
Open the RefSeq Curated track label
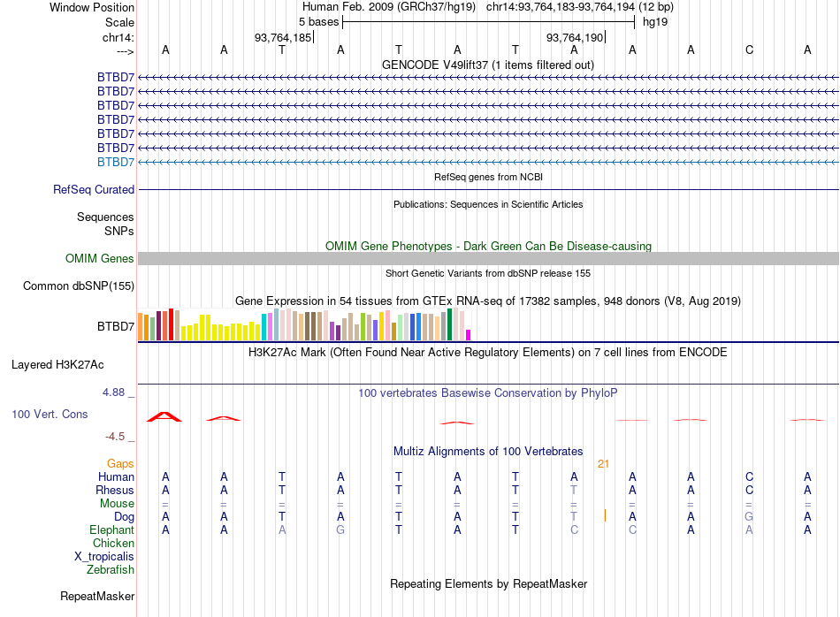click(94, 189)
